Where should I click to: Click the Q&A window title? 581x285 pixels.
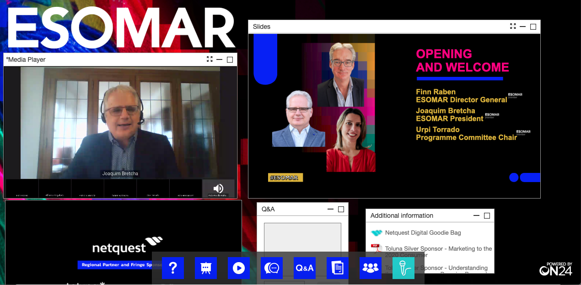tap(268, 209)
